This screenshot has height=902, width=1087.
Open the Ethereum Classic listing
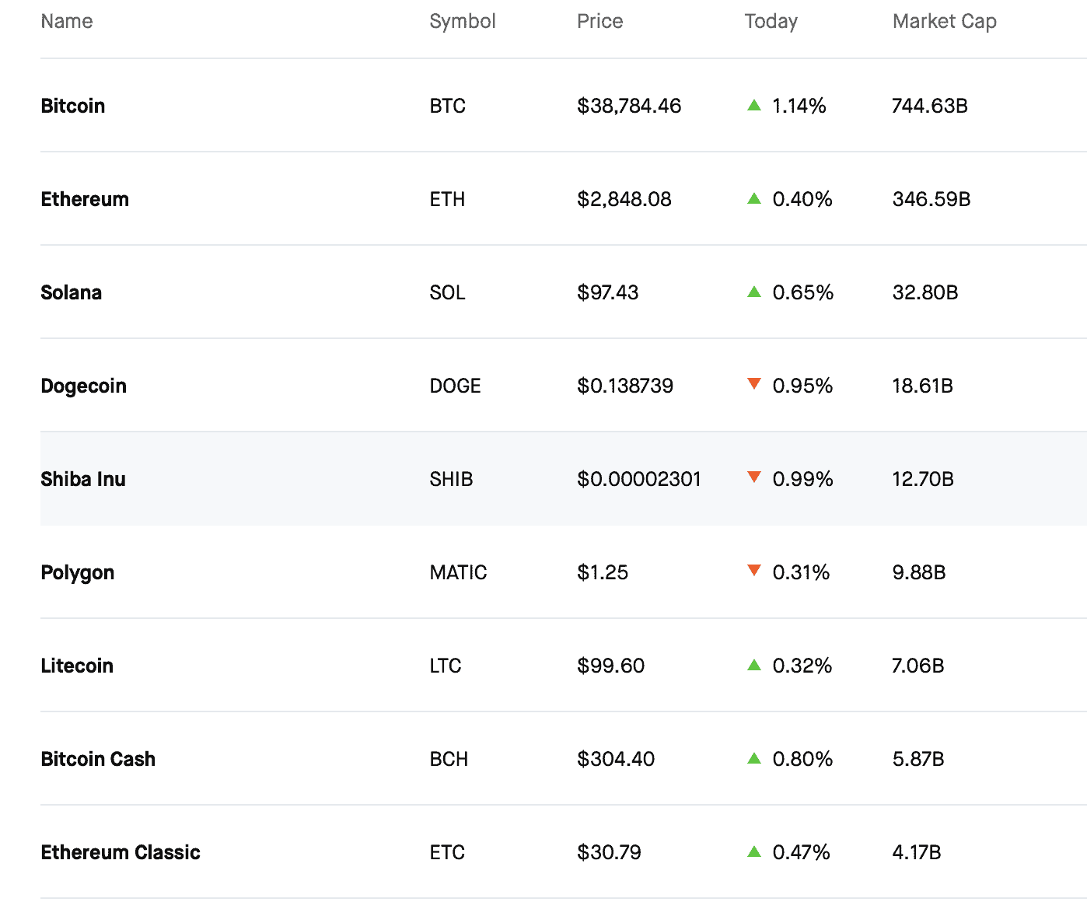coord(564,852)
